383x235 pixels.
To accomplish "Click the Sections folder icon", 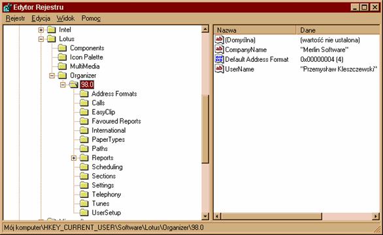I will click(x=84, y=176).
